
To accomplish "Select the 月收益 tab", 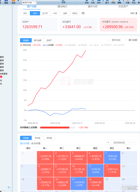I will 37,138.
